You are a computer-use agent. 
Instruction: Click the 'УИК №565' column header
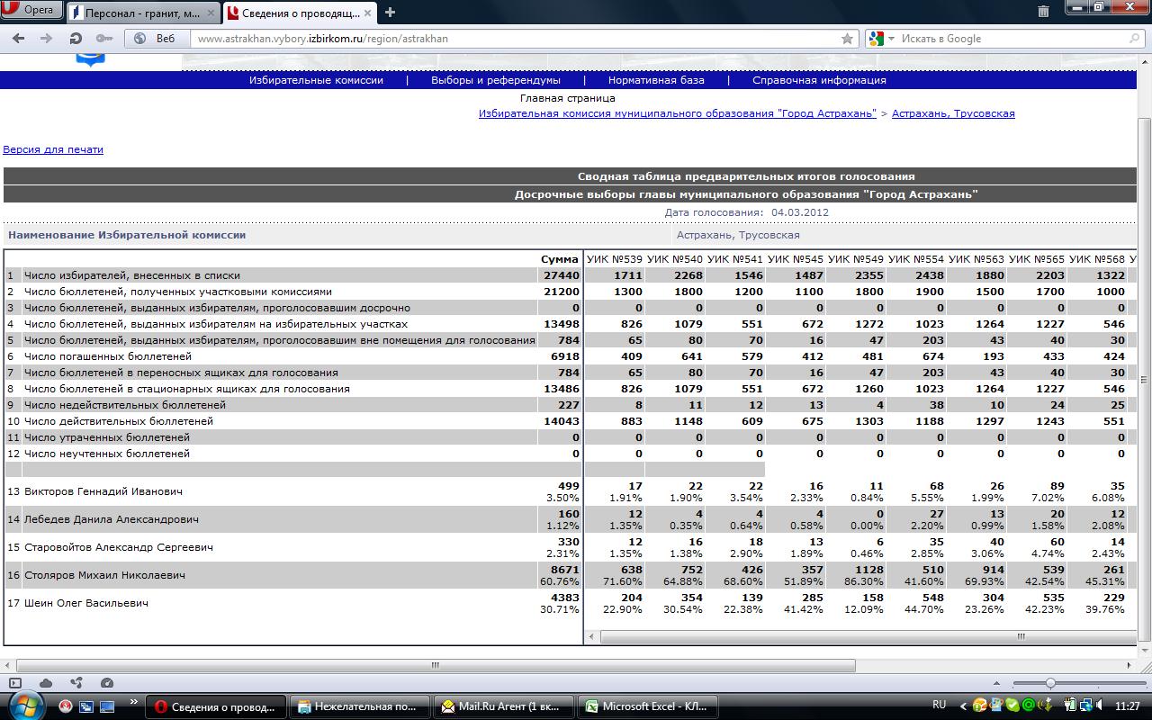[1036, 259]
